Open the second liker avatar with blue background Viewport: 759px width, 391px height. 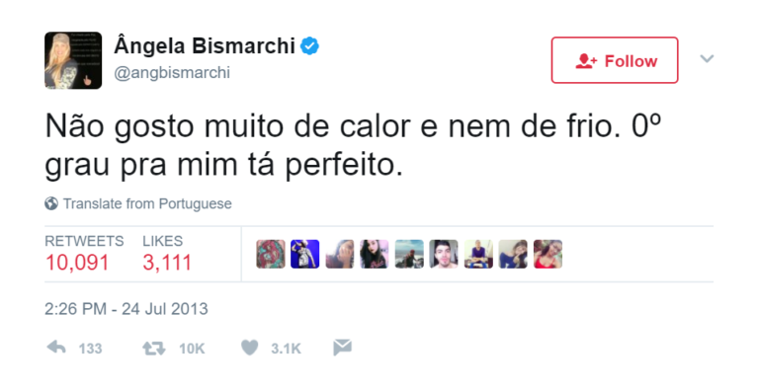[x=305, y=254]
